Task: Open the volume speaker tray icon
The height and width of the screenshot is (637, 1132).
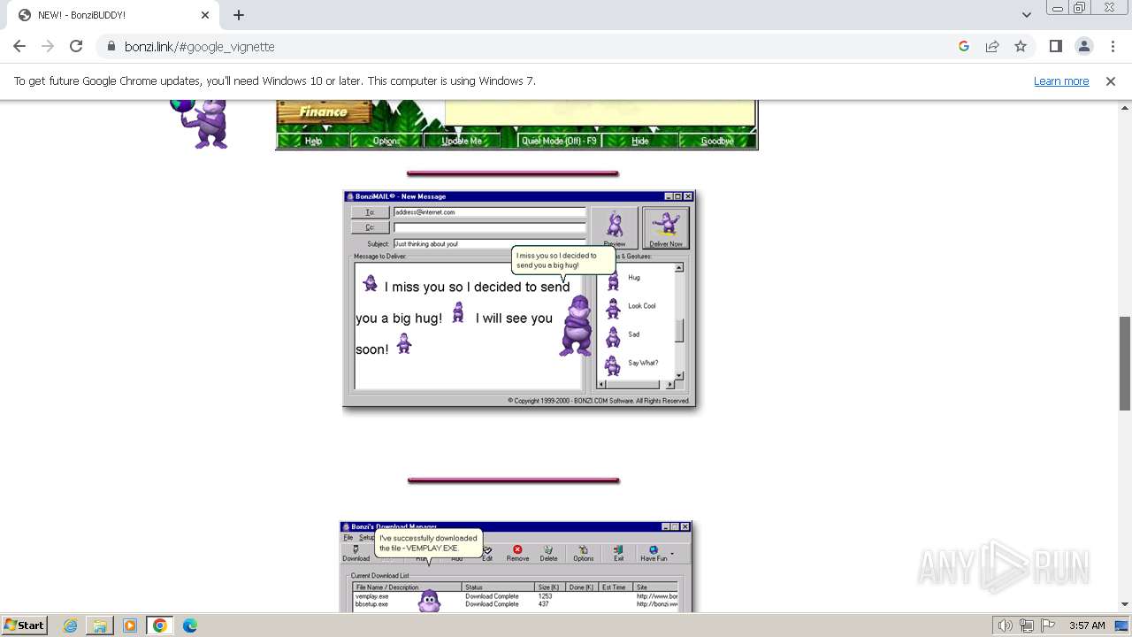Action: coord(1006,625)
